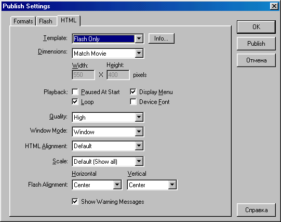
Task: Open the Template dropdown showing Flash Only
Action: point(108,38)
